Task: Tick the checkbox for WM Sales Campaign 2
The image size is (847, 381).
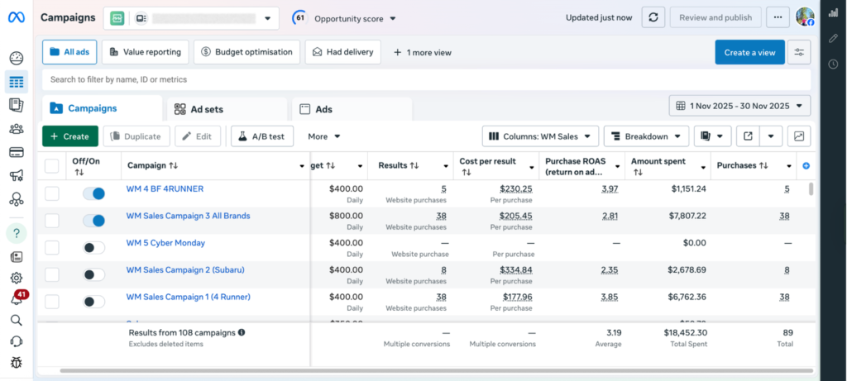Action: click(52, 274)
